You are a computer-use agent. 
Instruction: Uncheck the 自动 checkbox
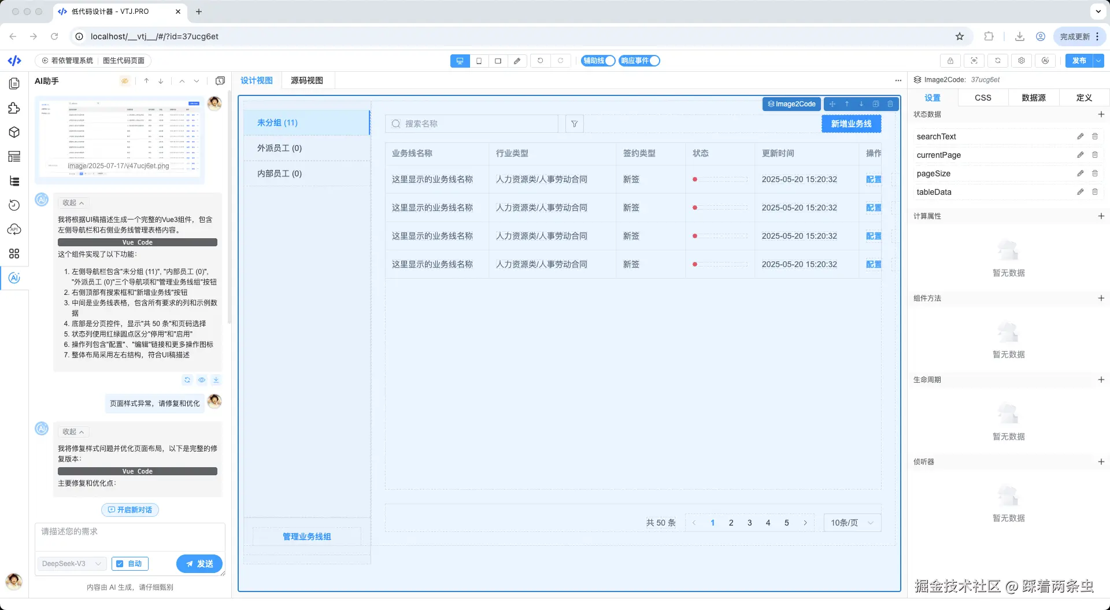tap(120, 564)
